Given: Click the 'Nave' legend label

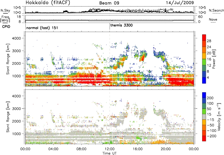Looking at the screenshot, I should 213,19.
